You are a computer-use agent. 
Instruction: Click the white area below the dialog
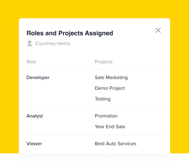pos(94,160)
